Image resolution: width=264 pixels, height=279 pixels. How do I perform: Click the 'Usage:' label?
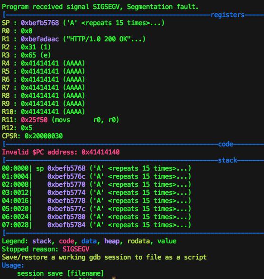13,265
